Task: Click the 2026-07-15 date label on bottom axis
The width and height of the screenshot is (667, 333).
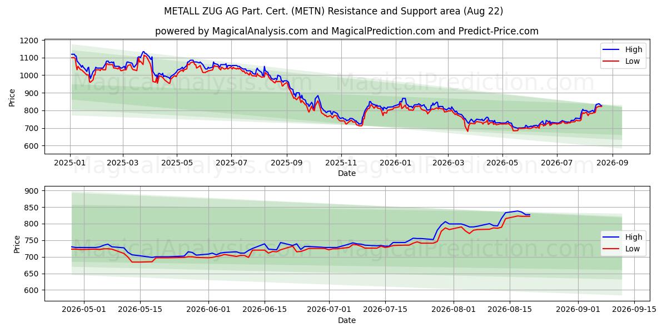Action: click(x=384, y=311)
